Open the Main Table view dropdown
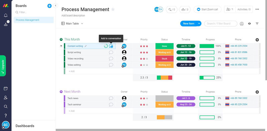This screenshot has width=267, height=131. click(x=82, y=24)
